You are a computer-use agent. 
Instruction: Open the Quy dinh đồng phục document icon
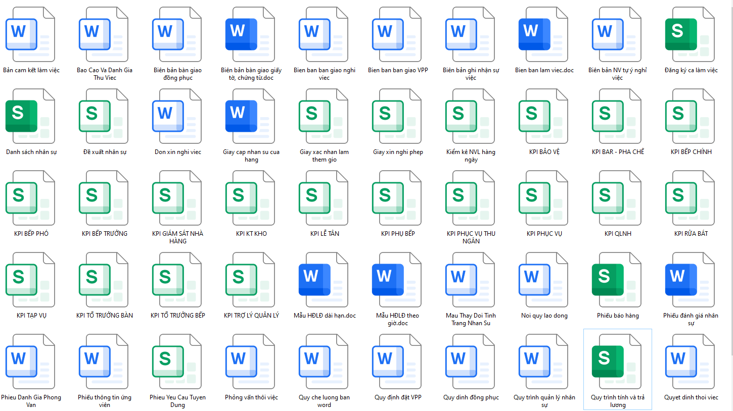470,362
